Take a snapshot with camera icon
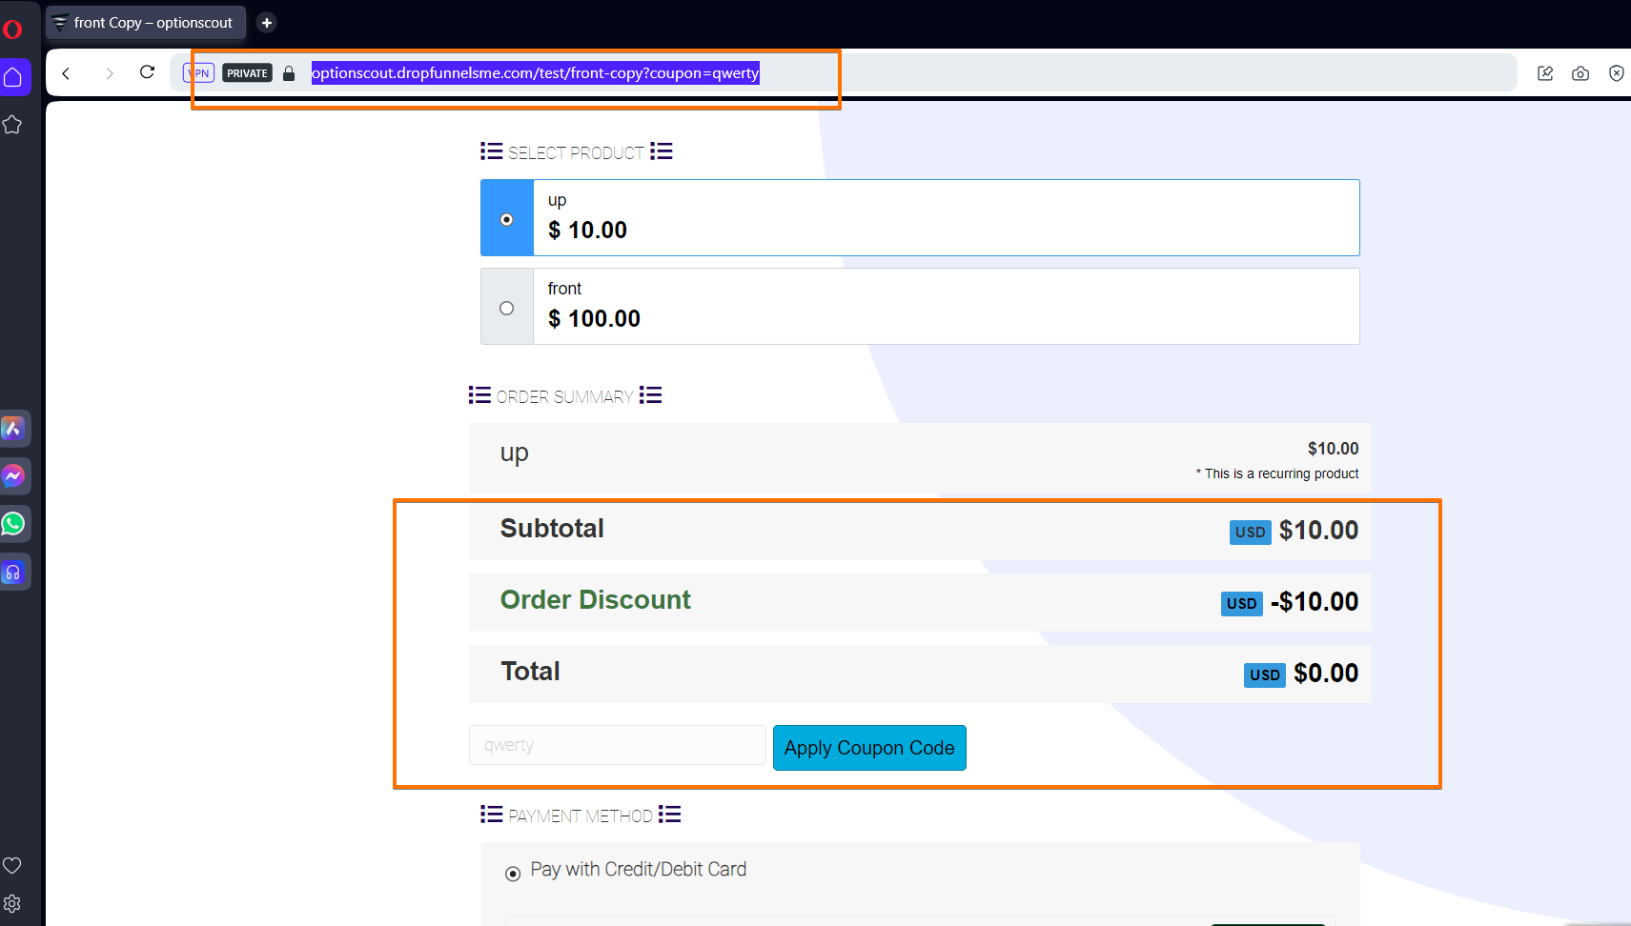Viewport: 1631px width, 926px height. point(1580,73)
